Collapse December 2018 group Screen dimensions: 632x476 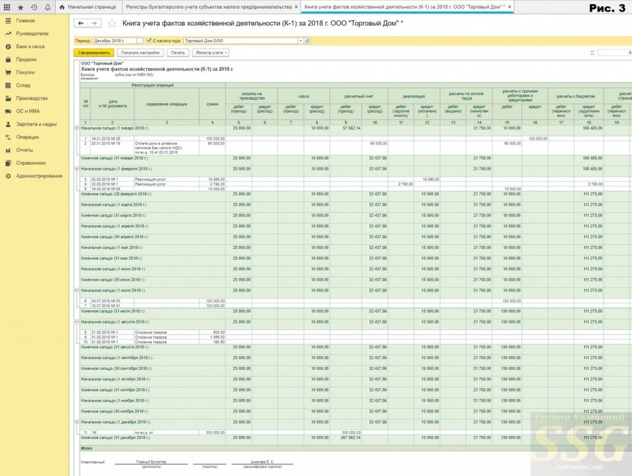(77, 422)
